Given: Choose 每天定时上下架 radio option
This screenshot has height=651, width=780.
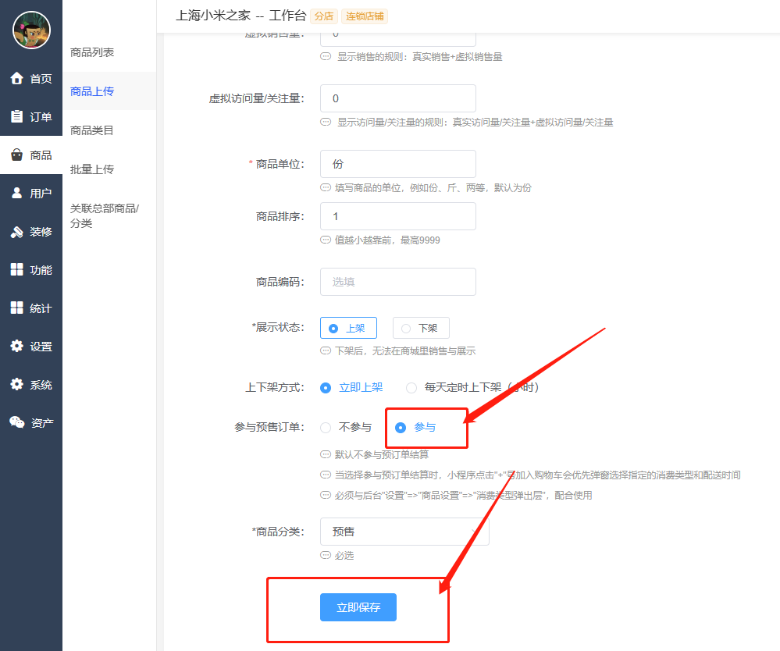Looking at the screenshot, I should (x=411, y=387).
